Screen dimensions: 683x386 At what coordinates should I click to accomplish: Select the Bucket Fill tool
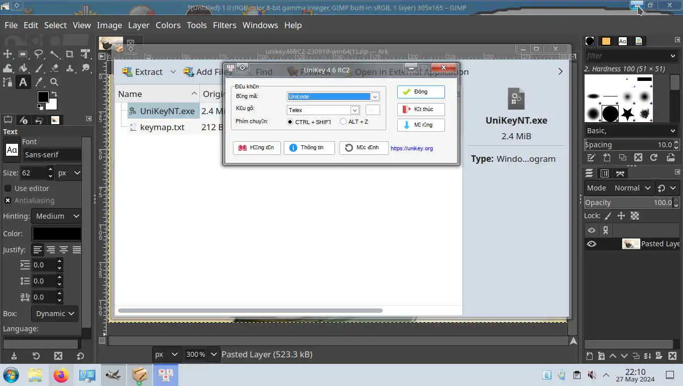(23, 68)
